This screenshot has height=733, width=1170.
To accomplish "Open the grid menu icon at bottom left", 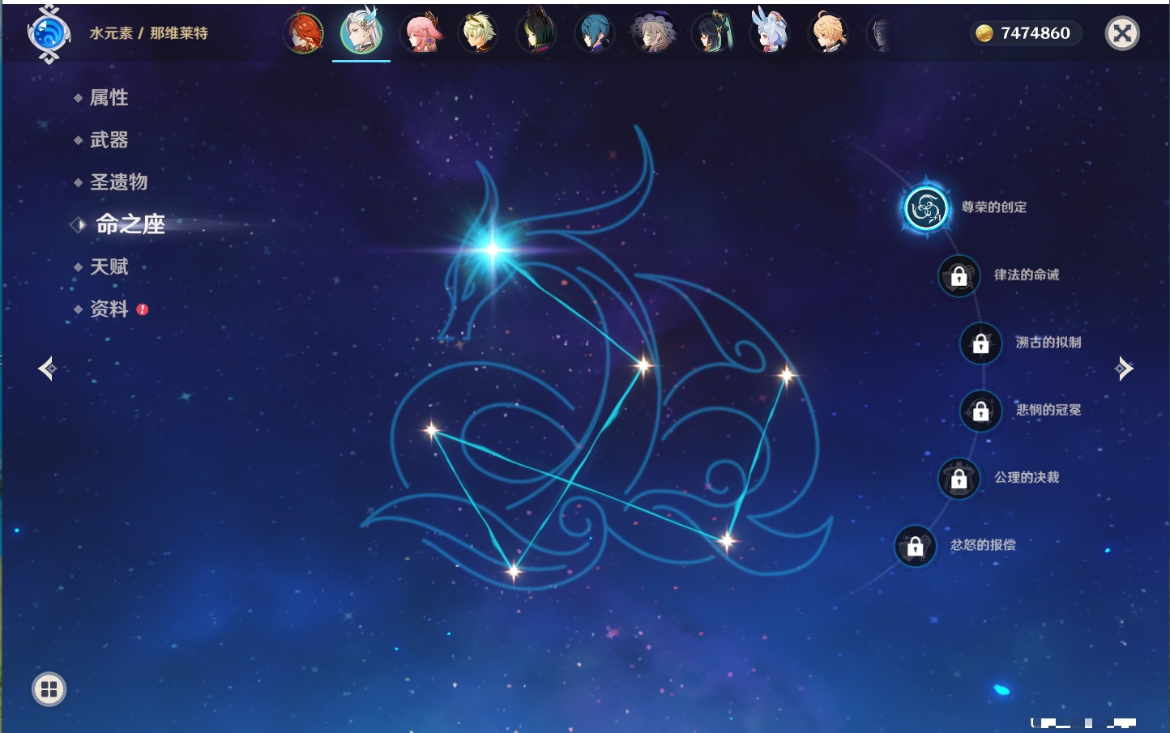I will pos(49,689).
